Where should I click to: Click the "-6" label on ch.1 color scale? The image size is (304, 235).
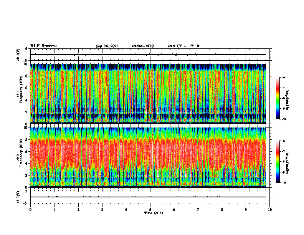[x=283, y=77]
